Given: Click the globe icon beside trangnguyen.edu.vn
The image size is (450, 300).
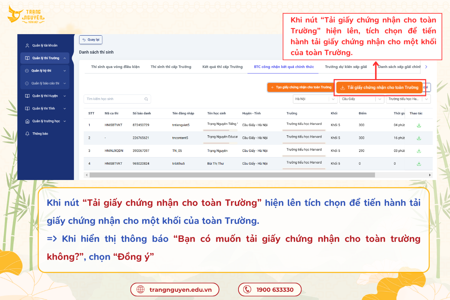Looking at the screenshot, I should click(141, 289).
